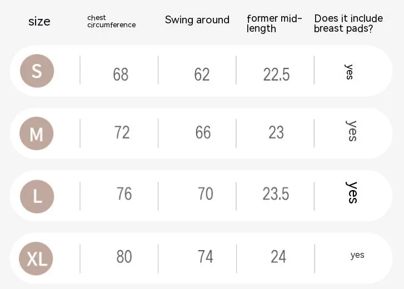The height and width of the screenshot is (289, 404).
Task: Click chest value 80 in XL row
Action: (x=124, y=257)
